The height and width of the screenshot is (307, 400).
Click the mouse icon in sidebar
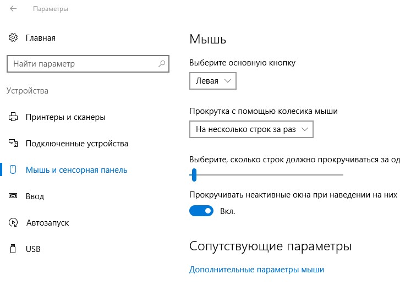pyautogui.click(x=13, y=170)
